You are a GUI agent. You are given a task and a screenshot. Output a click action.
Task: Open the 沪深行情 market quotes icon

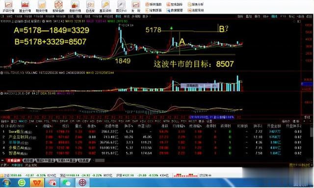[x=8, y=6]
